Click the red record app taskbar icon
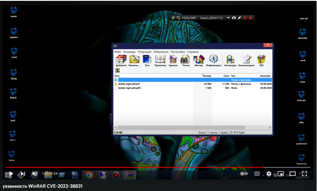The image size is (317, 191). (116, 175)
